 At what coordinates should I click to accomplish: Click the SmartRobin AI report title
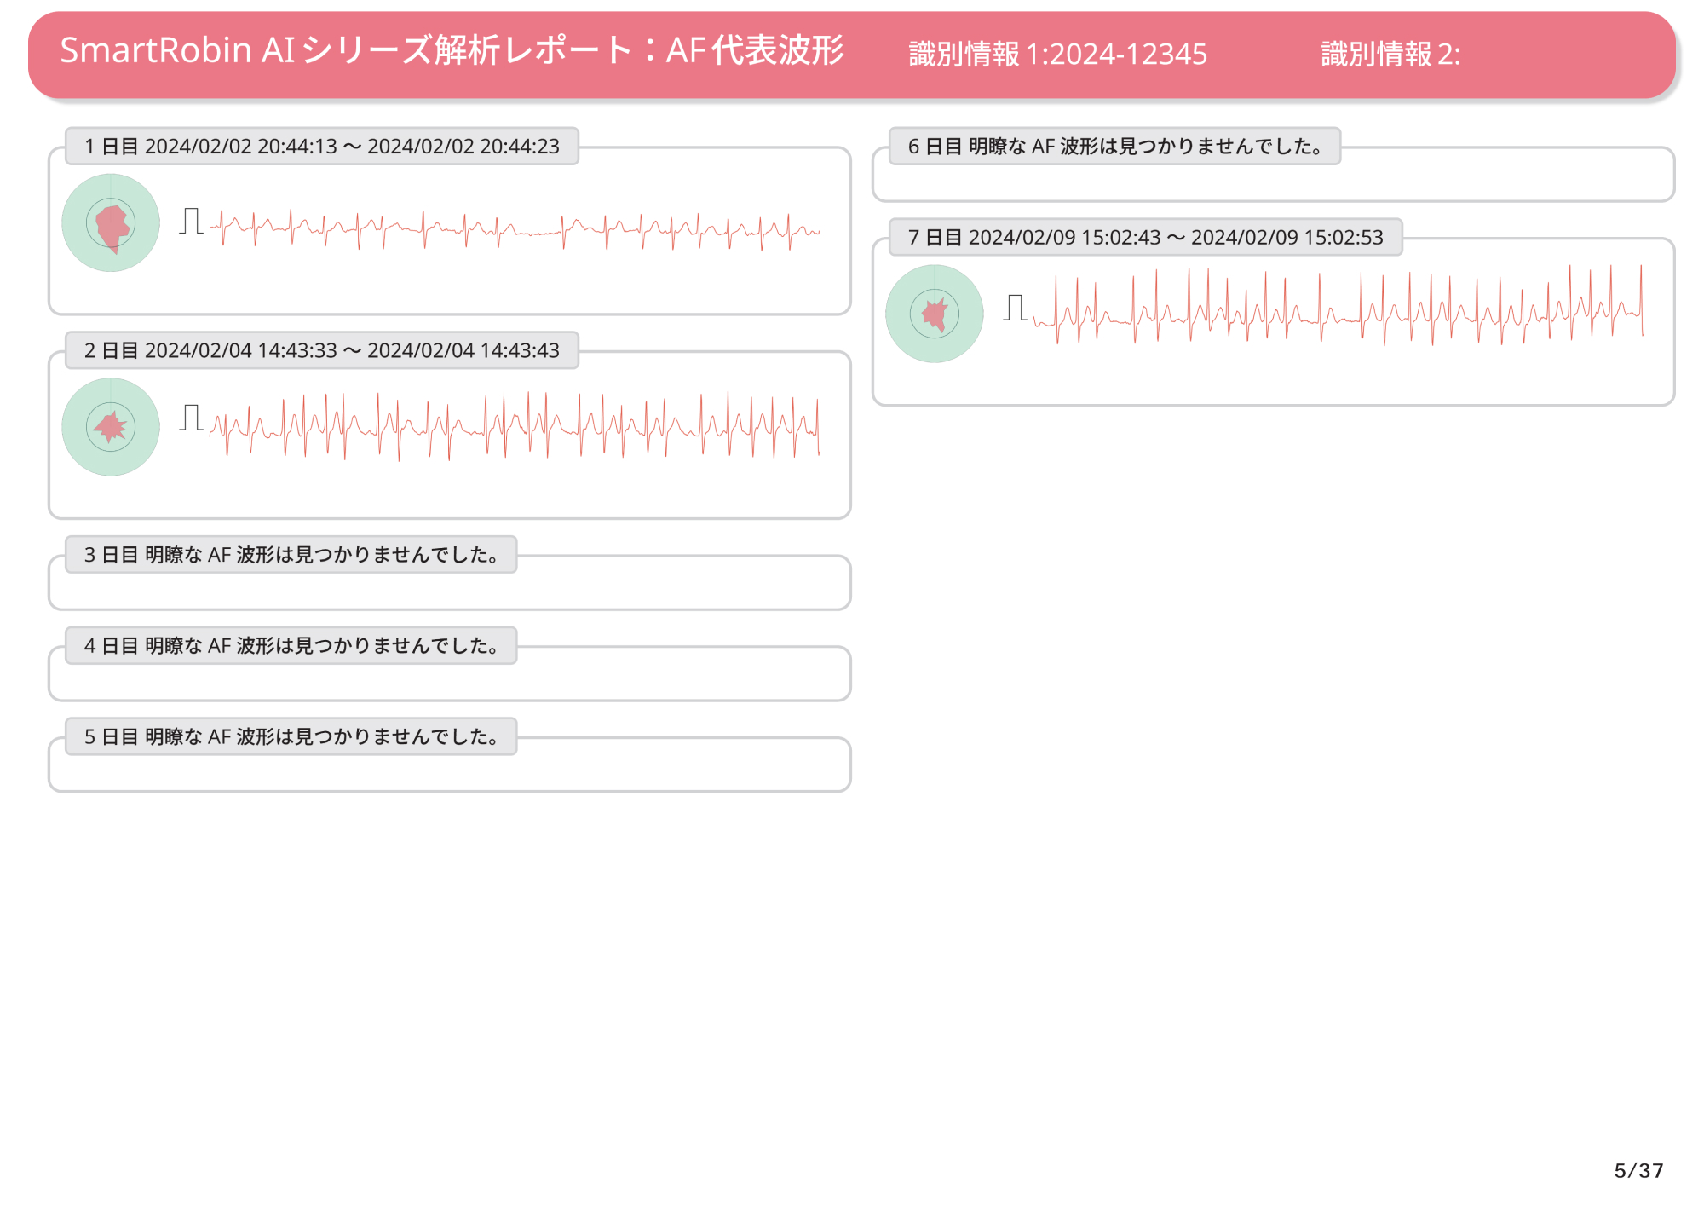(452, 51)
